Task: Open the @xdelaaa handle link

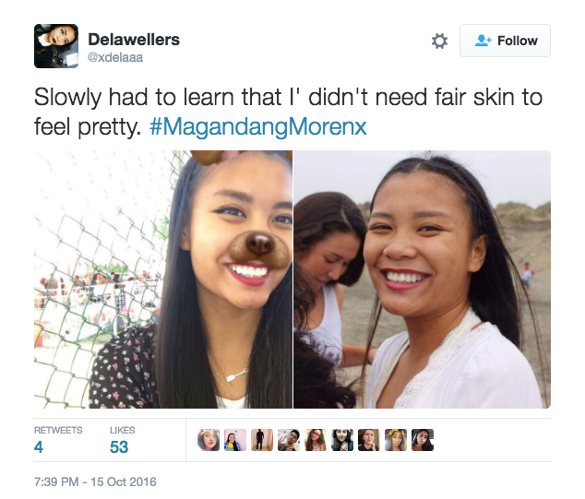Action: pos(115,57)
